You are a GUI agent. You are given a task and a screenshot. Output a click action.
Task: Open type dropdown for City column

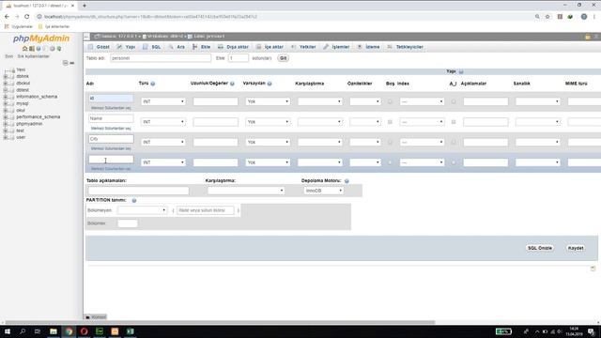click(x=163, y=142)
